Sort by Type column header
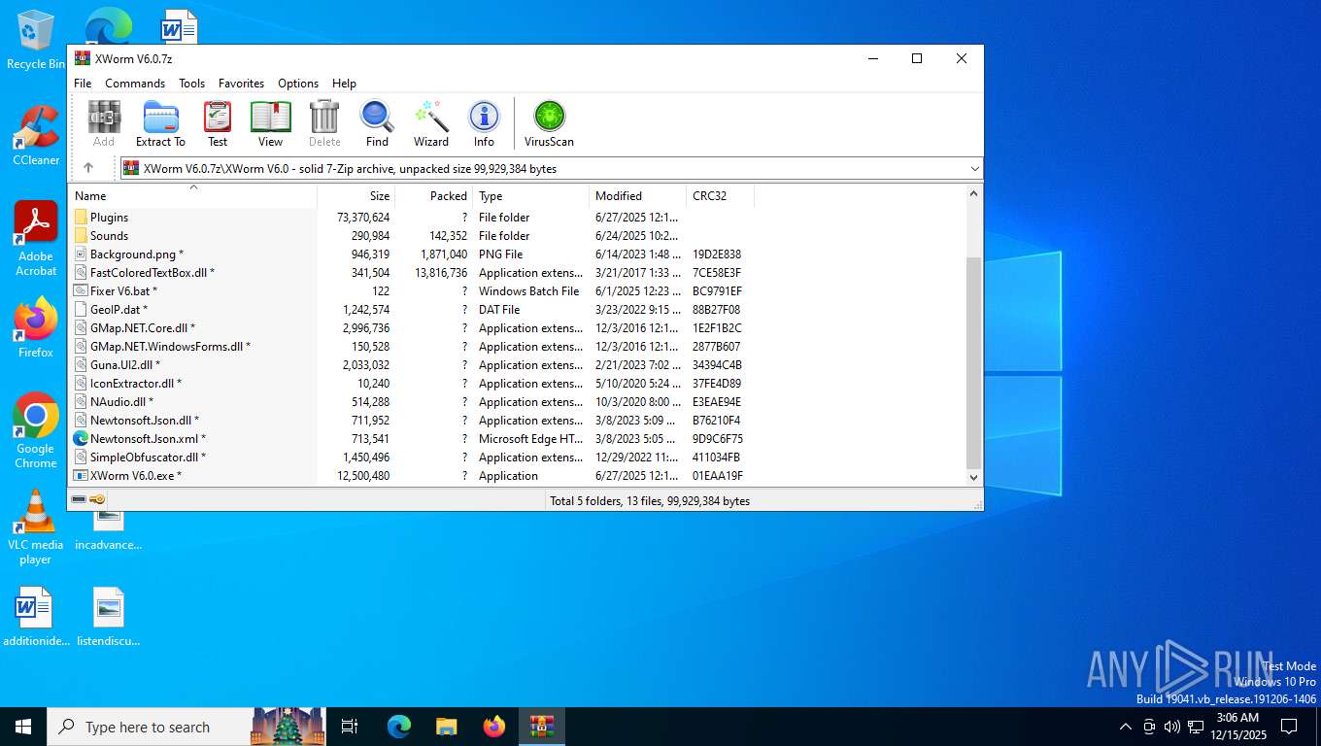 530,196
